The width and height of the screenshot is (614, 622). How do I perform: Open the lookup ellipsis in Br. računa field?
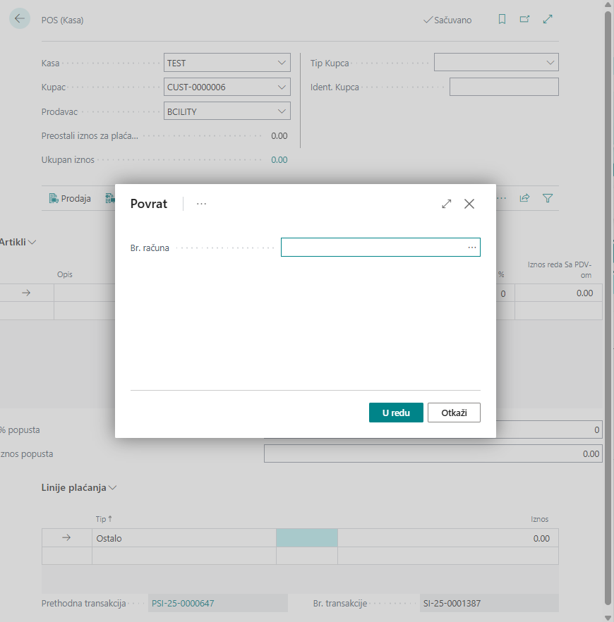(472, 248)
